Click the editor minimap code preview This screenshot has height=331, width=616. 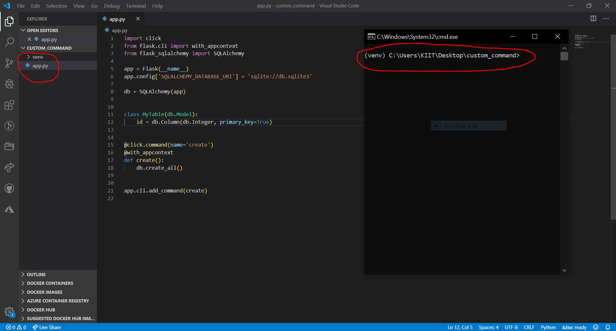point(585,41)
